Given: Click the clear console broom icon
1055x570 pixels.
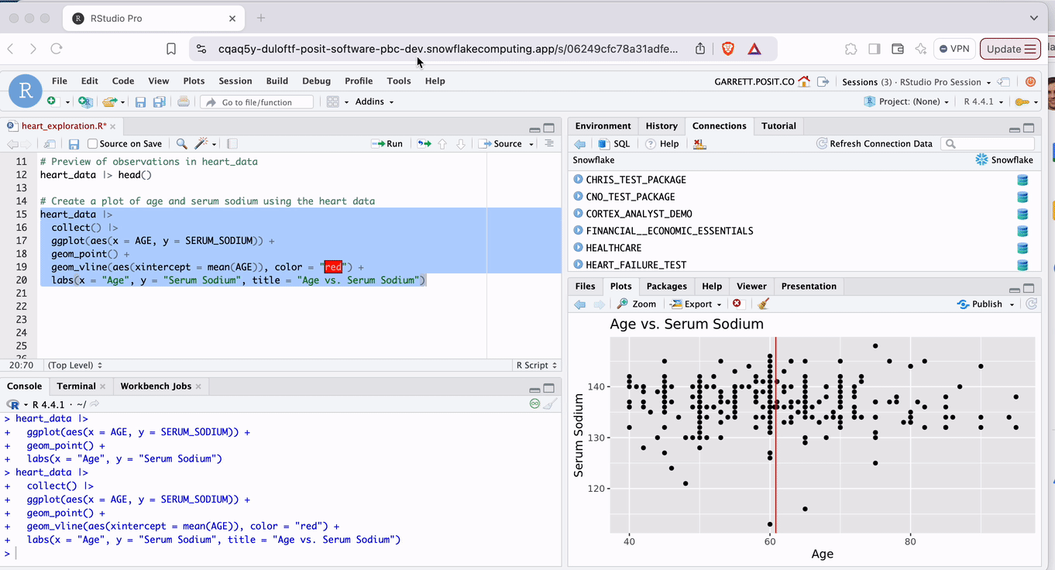Looking at the screenshot, I should tap(550, 404).
